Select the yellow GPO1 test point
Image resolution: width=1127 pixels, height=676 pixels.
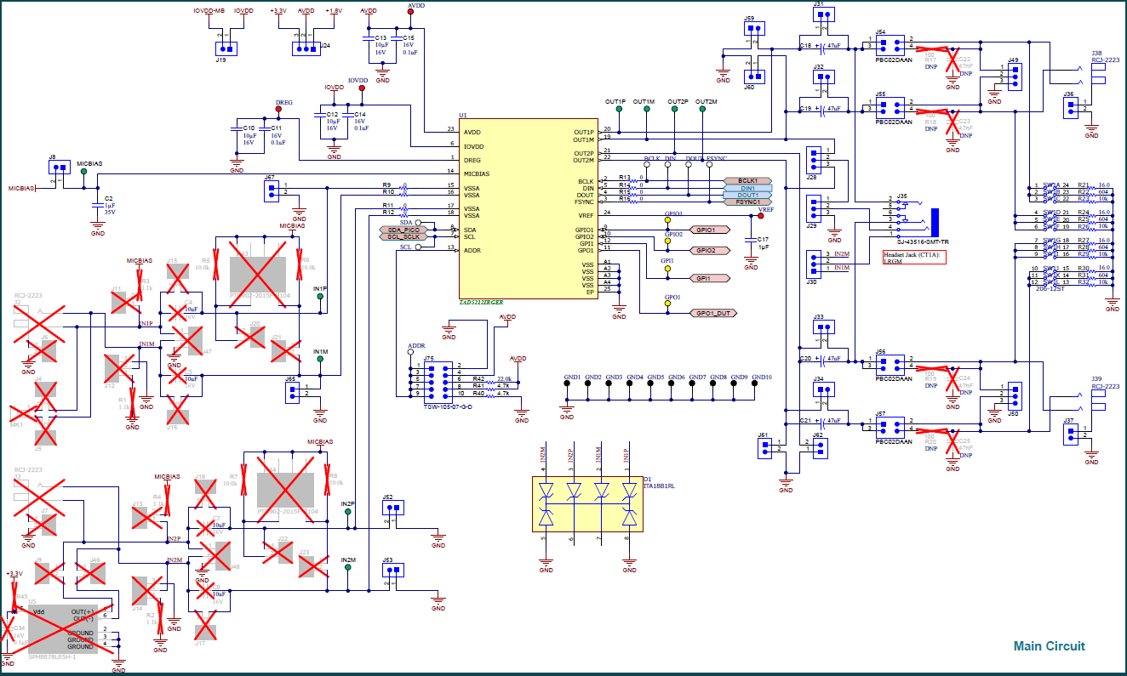click(x=666, y=305)
